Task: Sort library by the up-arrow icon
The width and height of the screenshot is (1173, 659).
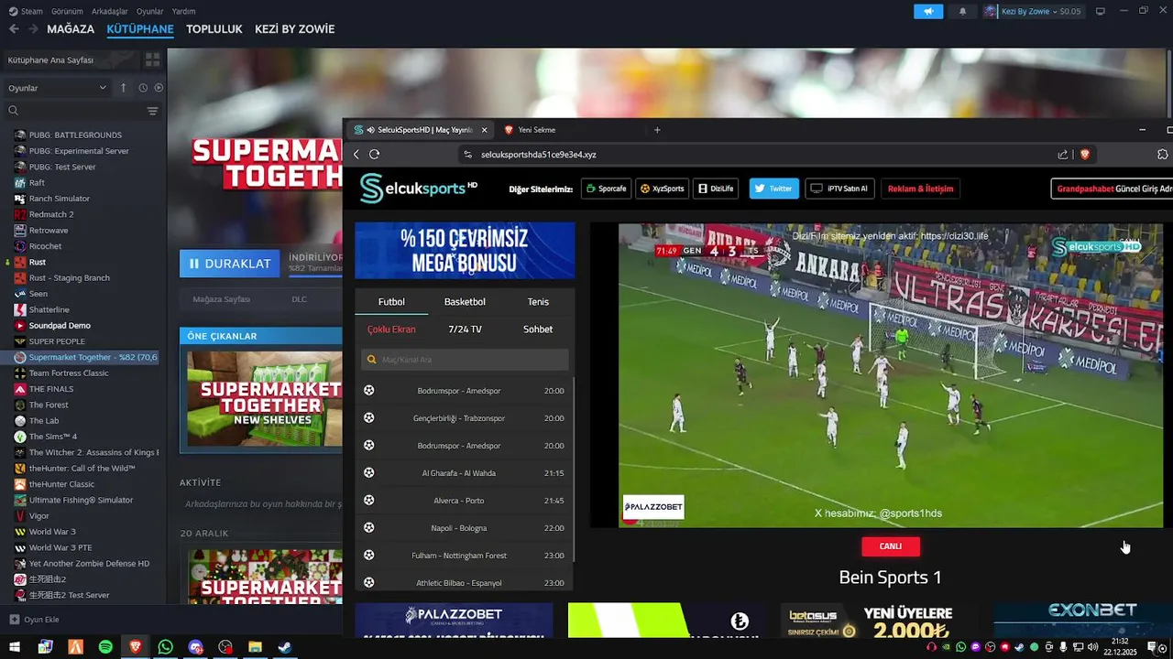Action: (124, 88)
